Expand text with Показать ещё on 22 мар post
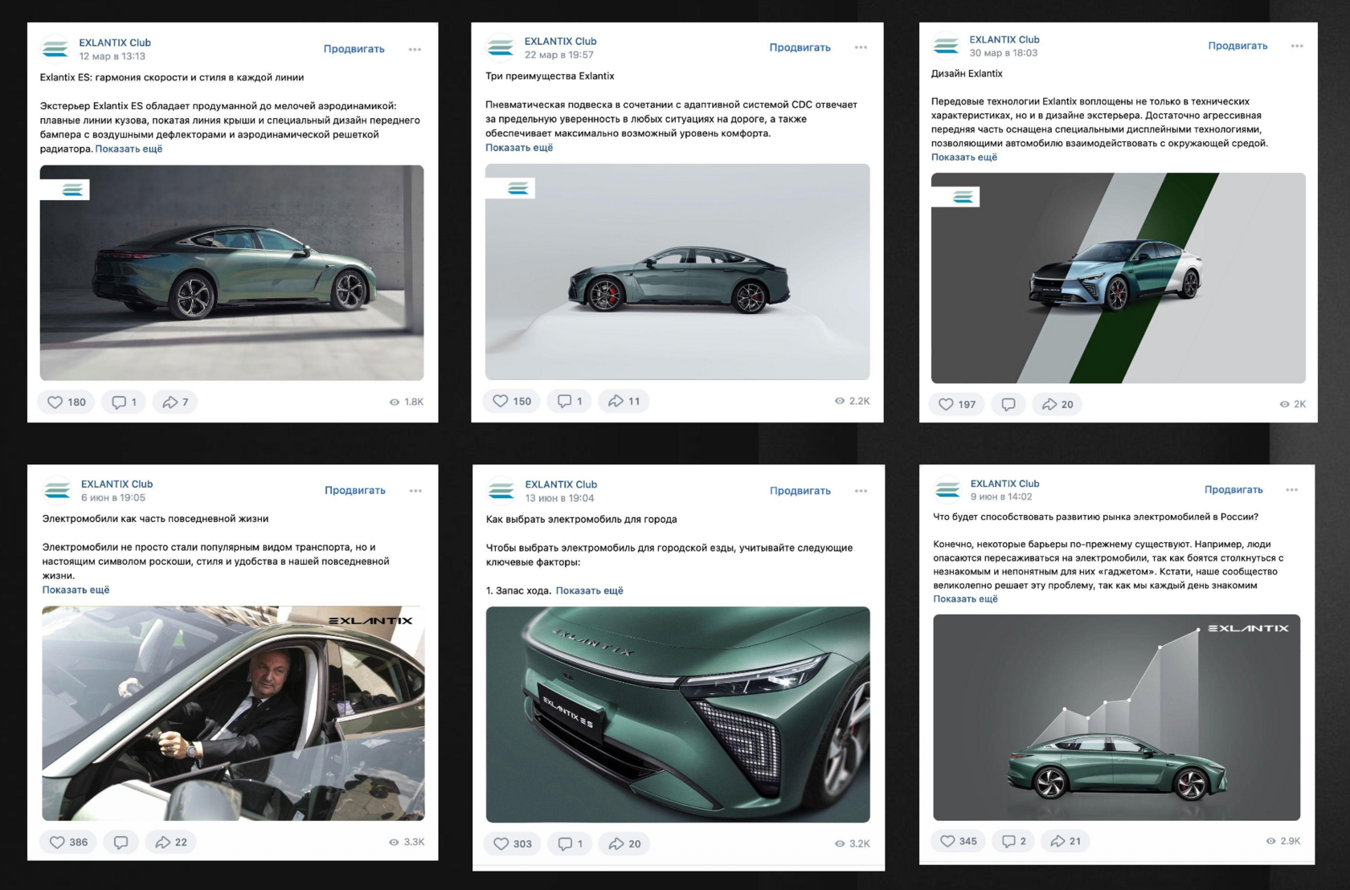This screenshot has height=890, width=1350. tap(519, 148)
